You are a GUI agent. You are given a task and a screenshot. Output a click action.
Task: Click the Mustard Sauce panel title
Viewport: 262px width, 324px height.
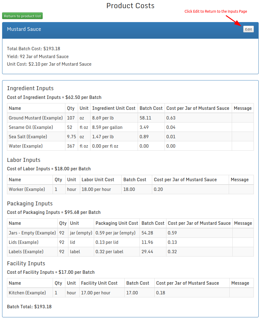click(x=24, y=29)
